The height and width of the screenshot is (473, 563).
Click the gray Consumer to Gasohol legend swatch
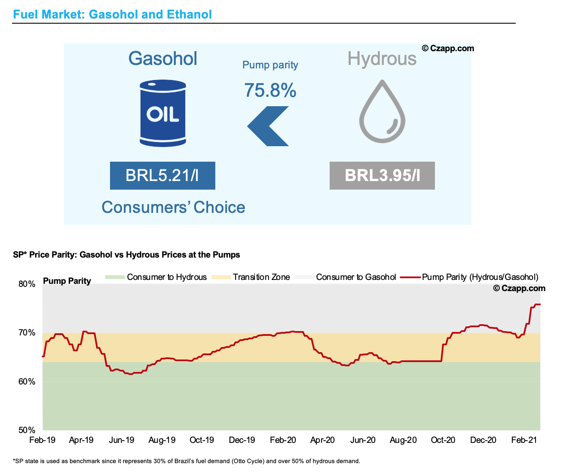pyautogui.click(x=304, y=277)
